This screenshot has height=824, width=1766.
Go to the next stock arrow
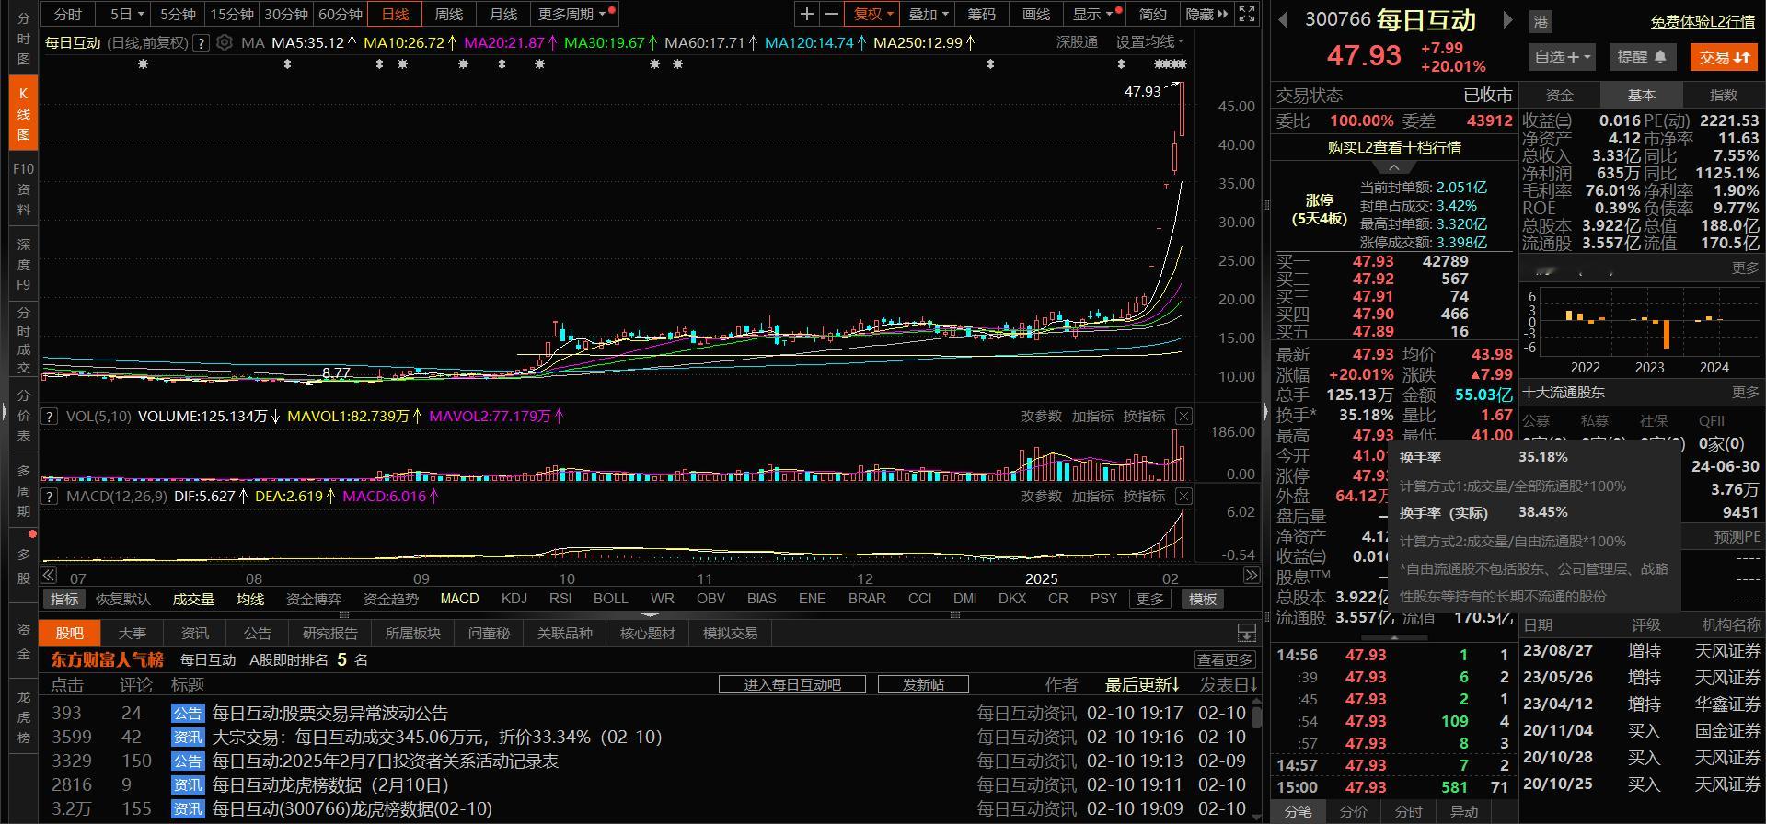coord(1507,20)
